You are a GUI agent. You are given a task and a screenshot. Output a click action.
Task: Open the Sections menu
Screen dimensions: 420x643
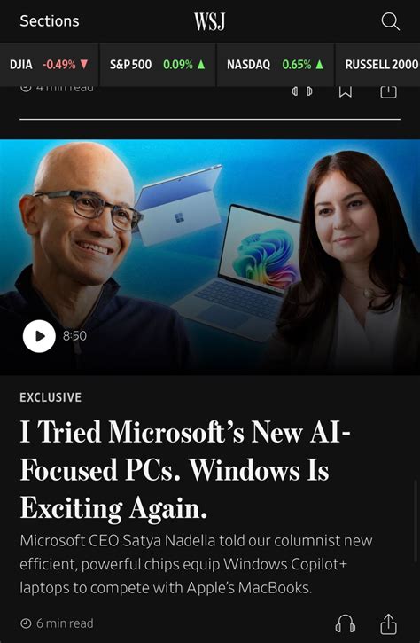pyautogui.click(x=50, y=21)
